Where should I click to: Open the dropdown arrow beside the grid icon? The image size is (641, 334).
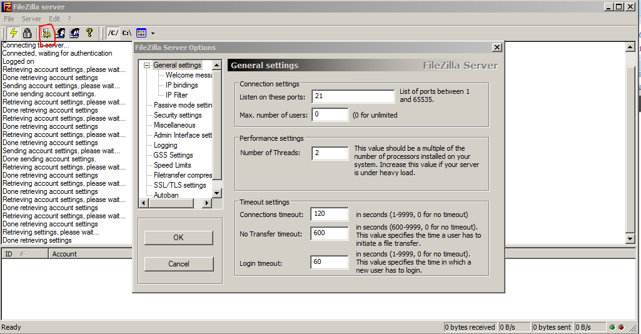153,33
